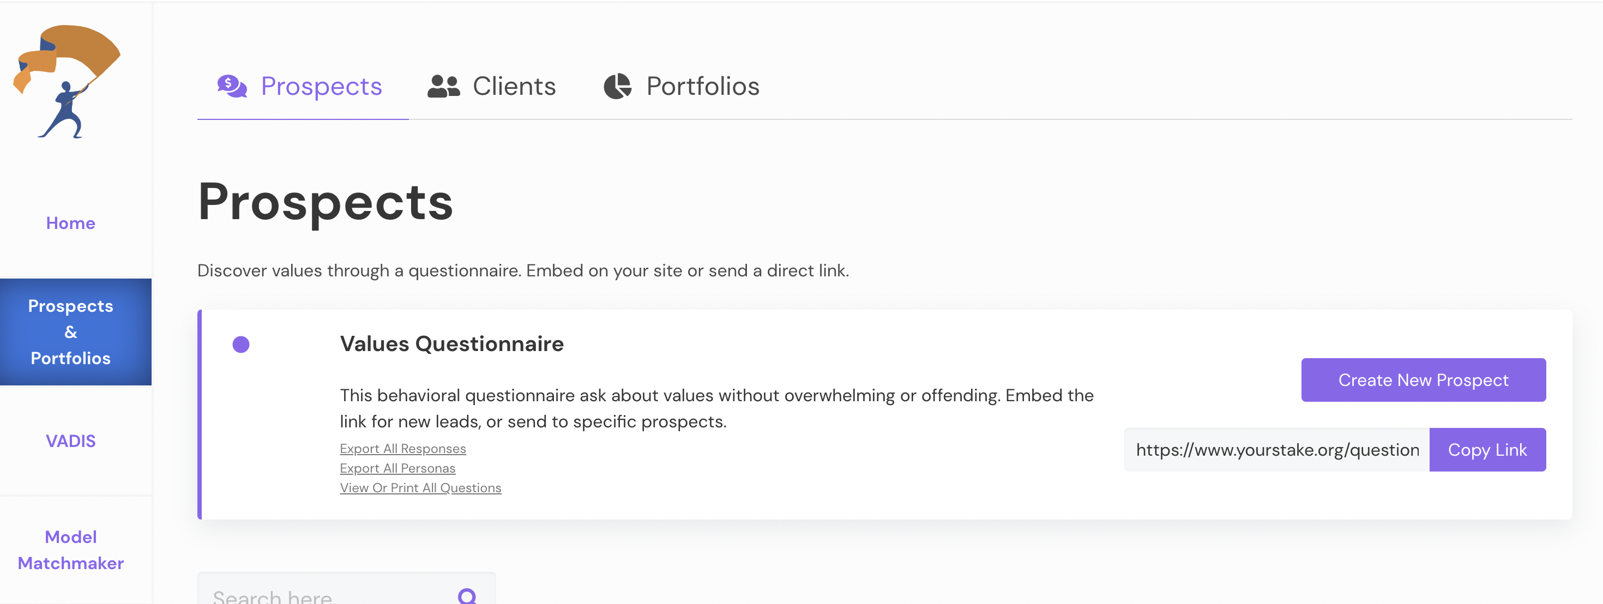Focus the Search here input box
Viewport: 1603px width, 604px height.
pyautogui.click(x=330, y=596)
